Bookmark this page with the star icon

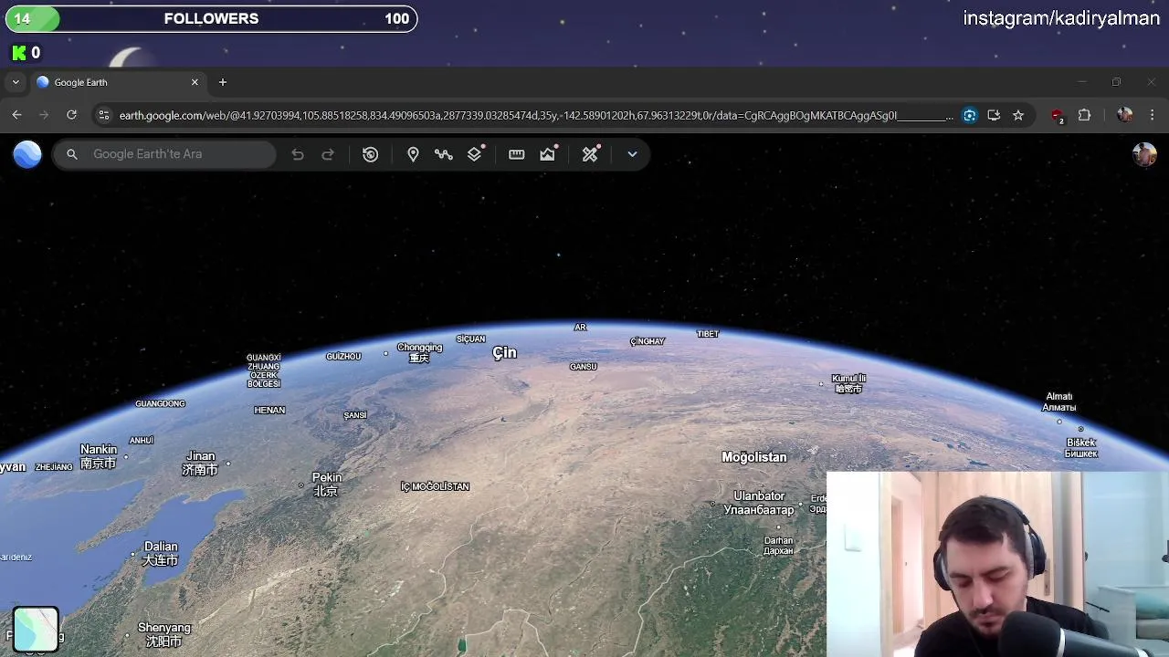click(x=1018, y=115)
